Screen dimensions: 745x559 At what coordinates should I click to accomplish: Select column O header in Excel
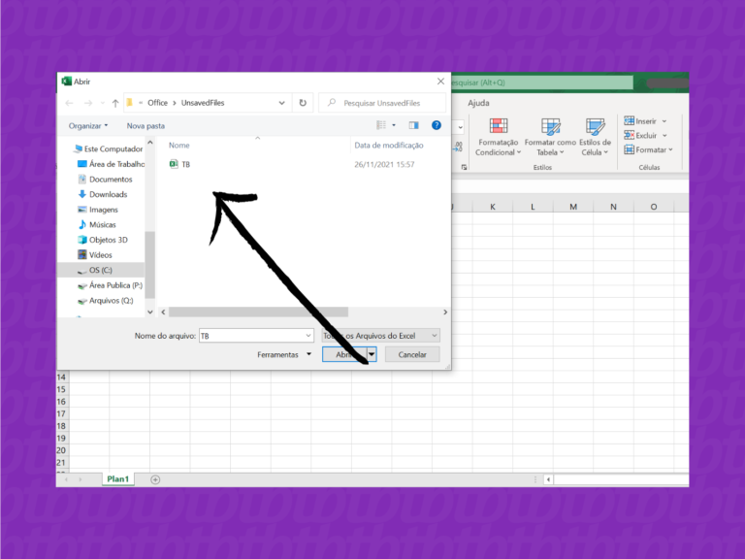pyautogui.click(x=654, y=207)
